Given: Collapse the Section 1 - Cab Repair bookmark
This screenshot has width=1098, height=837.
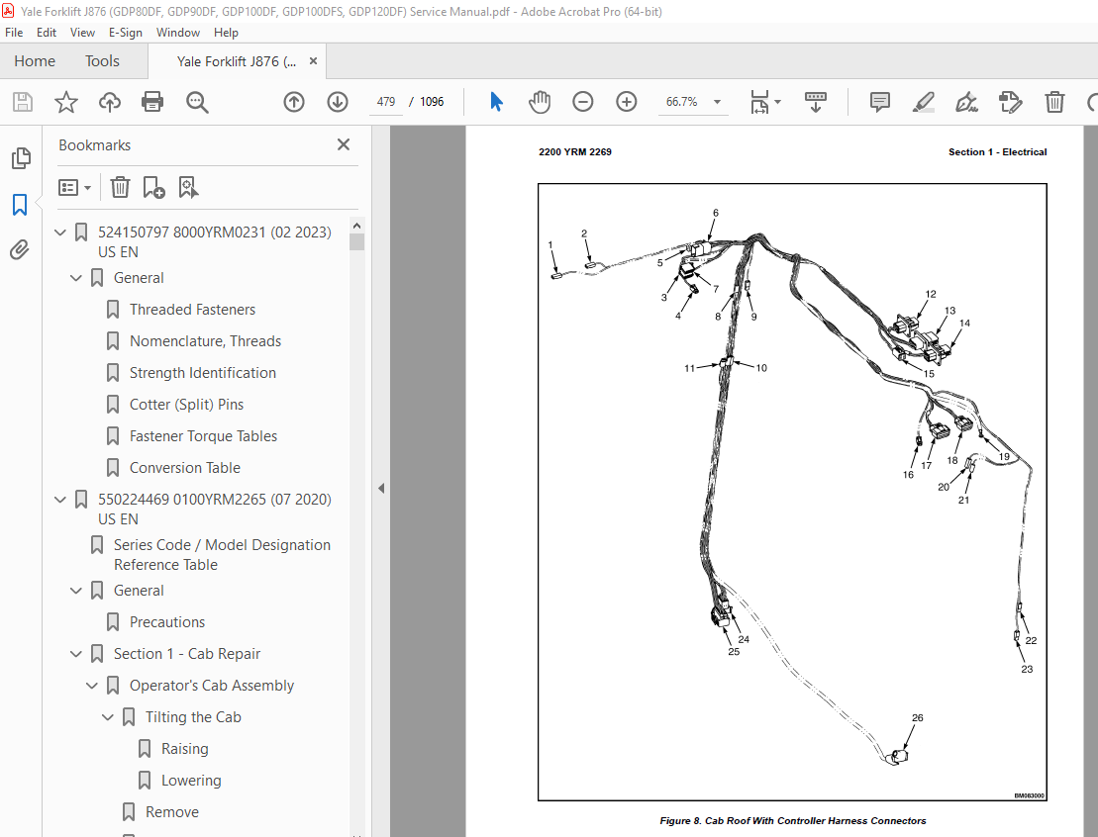Looking at the screenshot, I should 75,654.
